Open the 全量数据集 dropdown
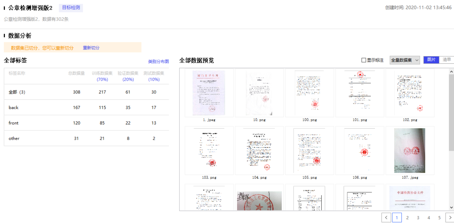 (x=405, y=60)
